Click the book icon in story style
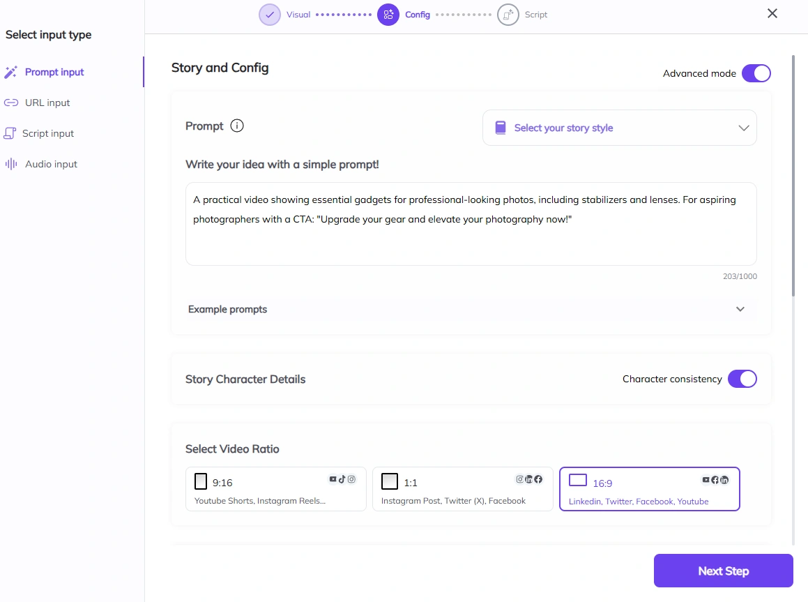This screenshot has height=602, width=808. pos(501,128)
